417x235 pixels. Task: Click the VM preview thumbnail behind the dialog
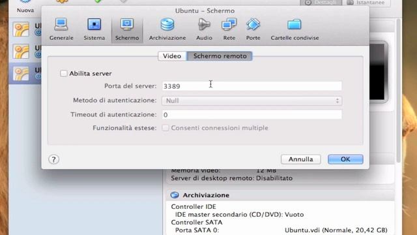tap(378, 72)
